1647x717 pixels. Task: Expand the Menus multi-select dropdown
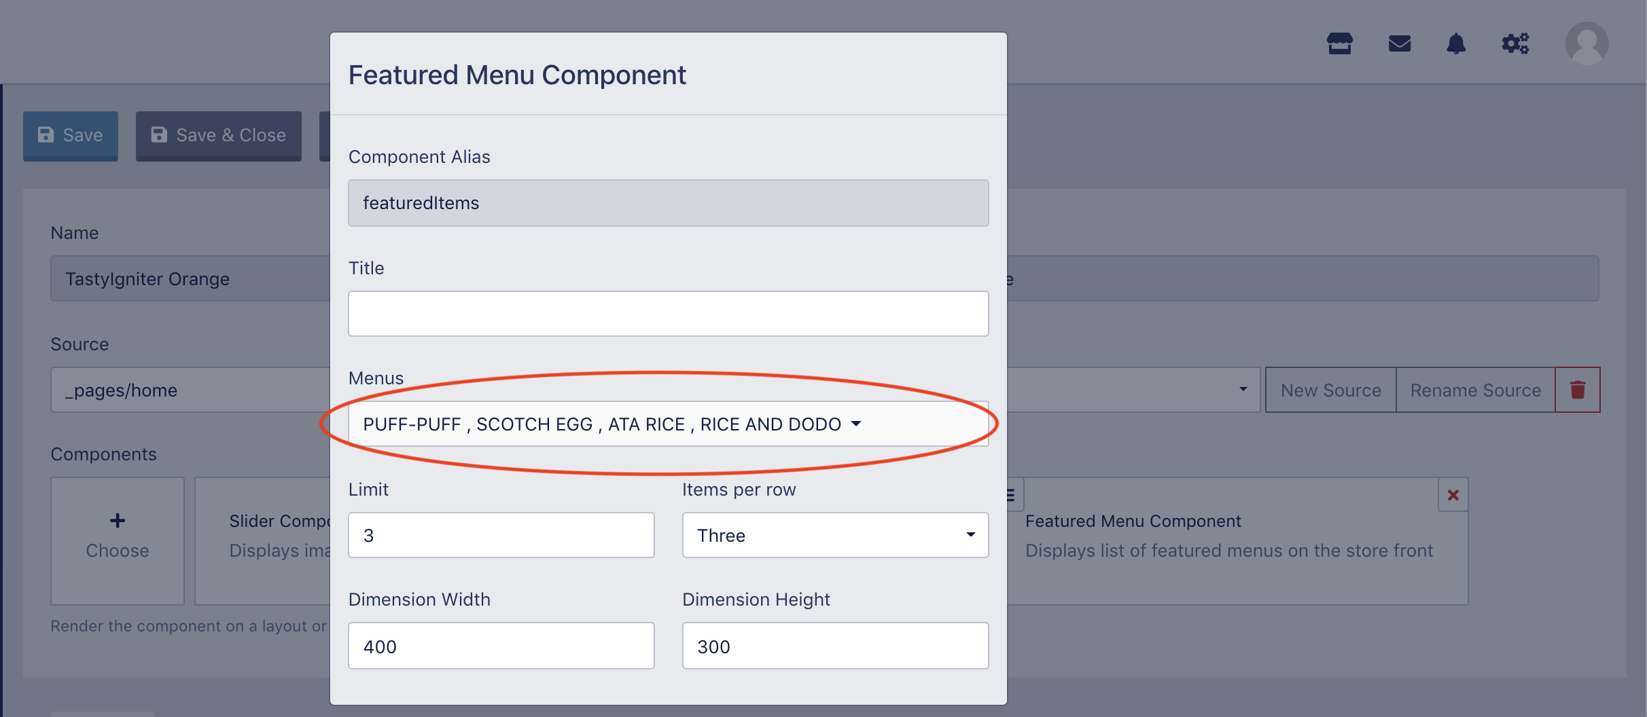[x=669, y=424]
